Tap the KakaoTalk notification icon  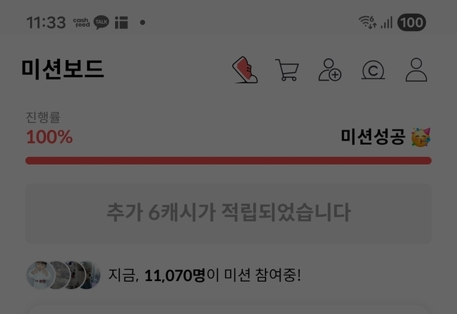101,22
